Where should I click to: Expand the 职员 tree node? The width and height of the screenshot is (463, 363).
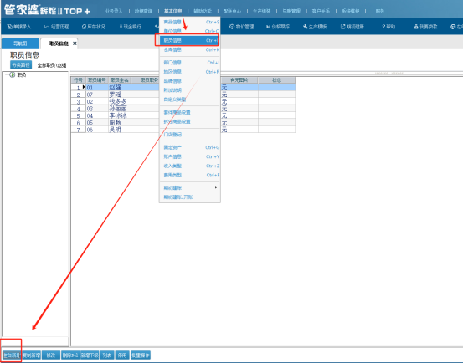pyautogui.click(x=12, y=75)
